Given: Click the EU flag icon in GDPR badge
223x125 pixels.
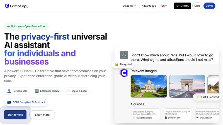Looking at the screenshot, I should click(x=9, y=102).
